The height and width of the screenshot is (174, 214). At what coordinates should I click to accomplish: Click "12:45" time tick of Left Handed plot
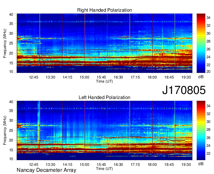(34, 165)
